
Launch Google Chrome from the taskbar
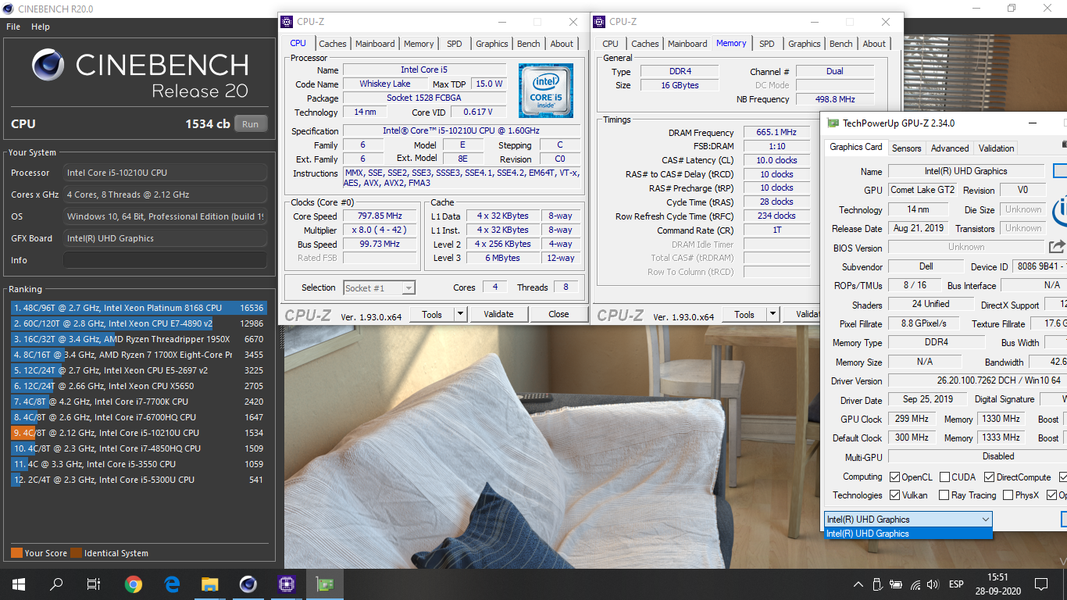point(134,584)
